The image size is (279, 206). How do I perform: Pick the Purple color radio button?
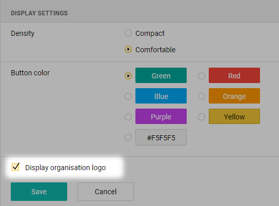[x=128, y=117]
